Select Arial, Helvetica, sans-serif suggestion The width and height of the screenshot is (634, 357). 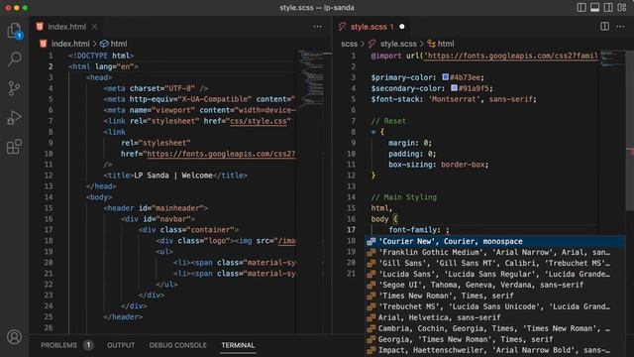tap(495, 317)
